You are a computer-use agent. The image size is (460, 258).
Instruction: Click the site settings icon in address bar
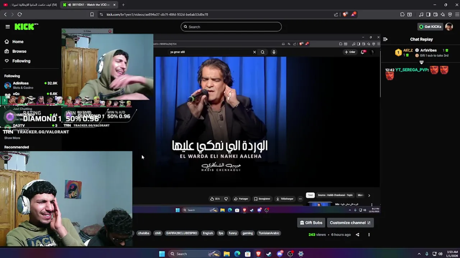click(x=101, y=14)
